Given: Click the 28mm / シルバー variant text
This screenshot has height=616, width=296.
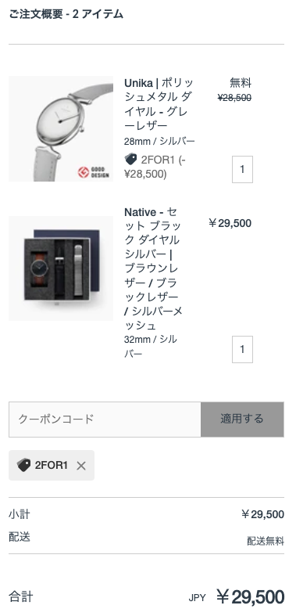Looking at the screenshot, I should [159, 141].
